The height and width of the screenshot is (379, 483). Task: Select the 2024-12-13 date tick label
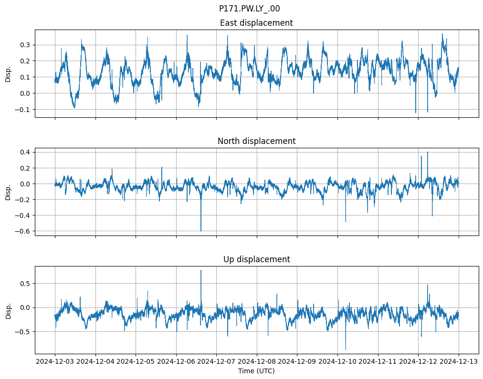(x=459, y=362)
